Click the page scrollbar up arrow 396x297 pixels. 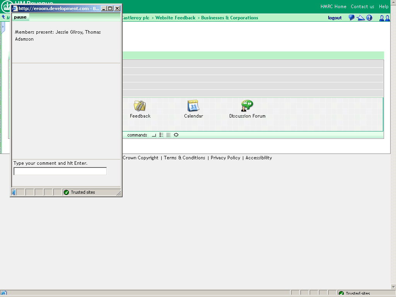pyautogui.click(x=393, y=3)
